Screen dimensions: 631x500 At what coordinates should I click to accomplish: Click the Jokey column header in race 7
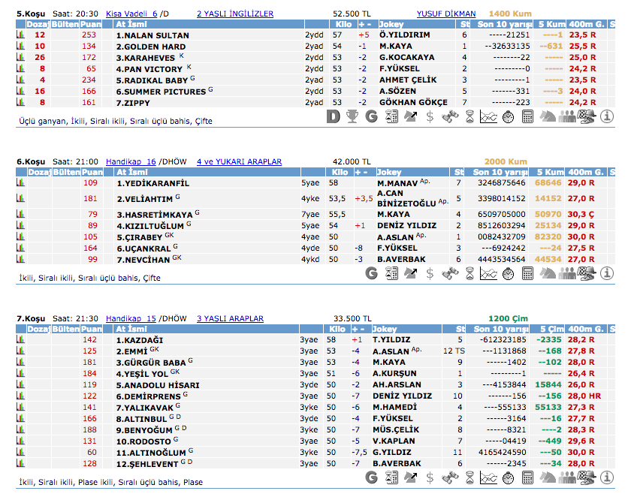click(385, 329)
